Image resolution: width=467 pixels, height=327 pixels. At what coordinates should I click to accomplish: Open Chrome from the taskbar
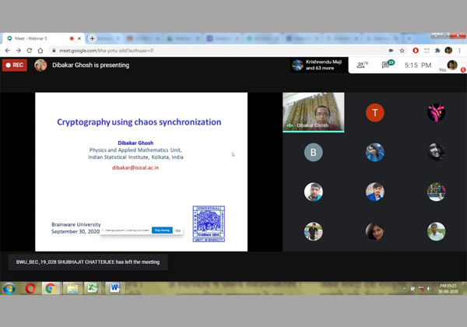pos(51,288)
